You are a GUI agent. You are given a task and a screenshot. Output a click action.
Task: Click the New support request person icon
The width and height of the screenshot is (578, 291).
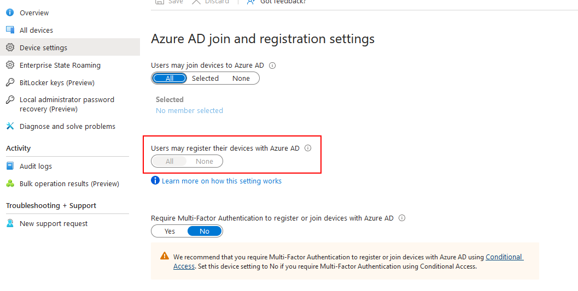coord(10,223)
